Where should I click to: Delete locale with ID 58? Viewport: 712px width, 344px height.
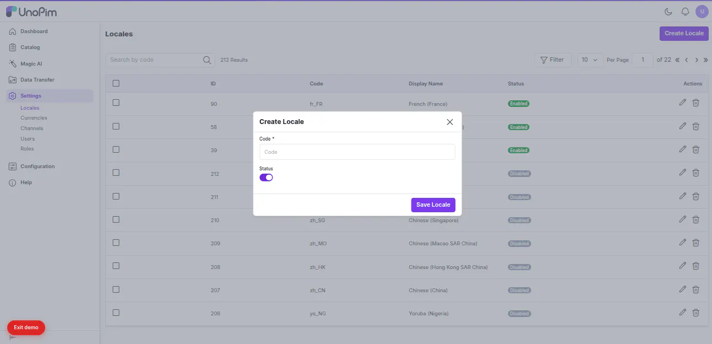696,126
